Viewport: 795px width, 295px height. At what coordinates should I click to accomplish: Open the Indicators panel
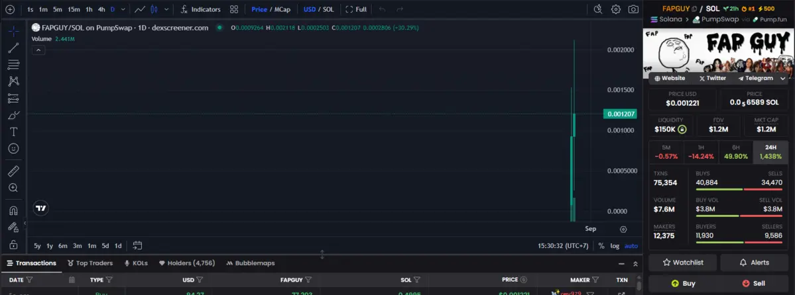pyautogui.click(x=200, y=9)
